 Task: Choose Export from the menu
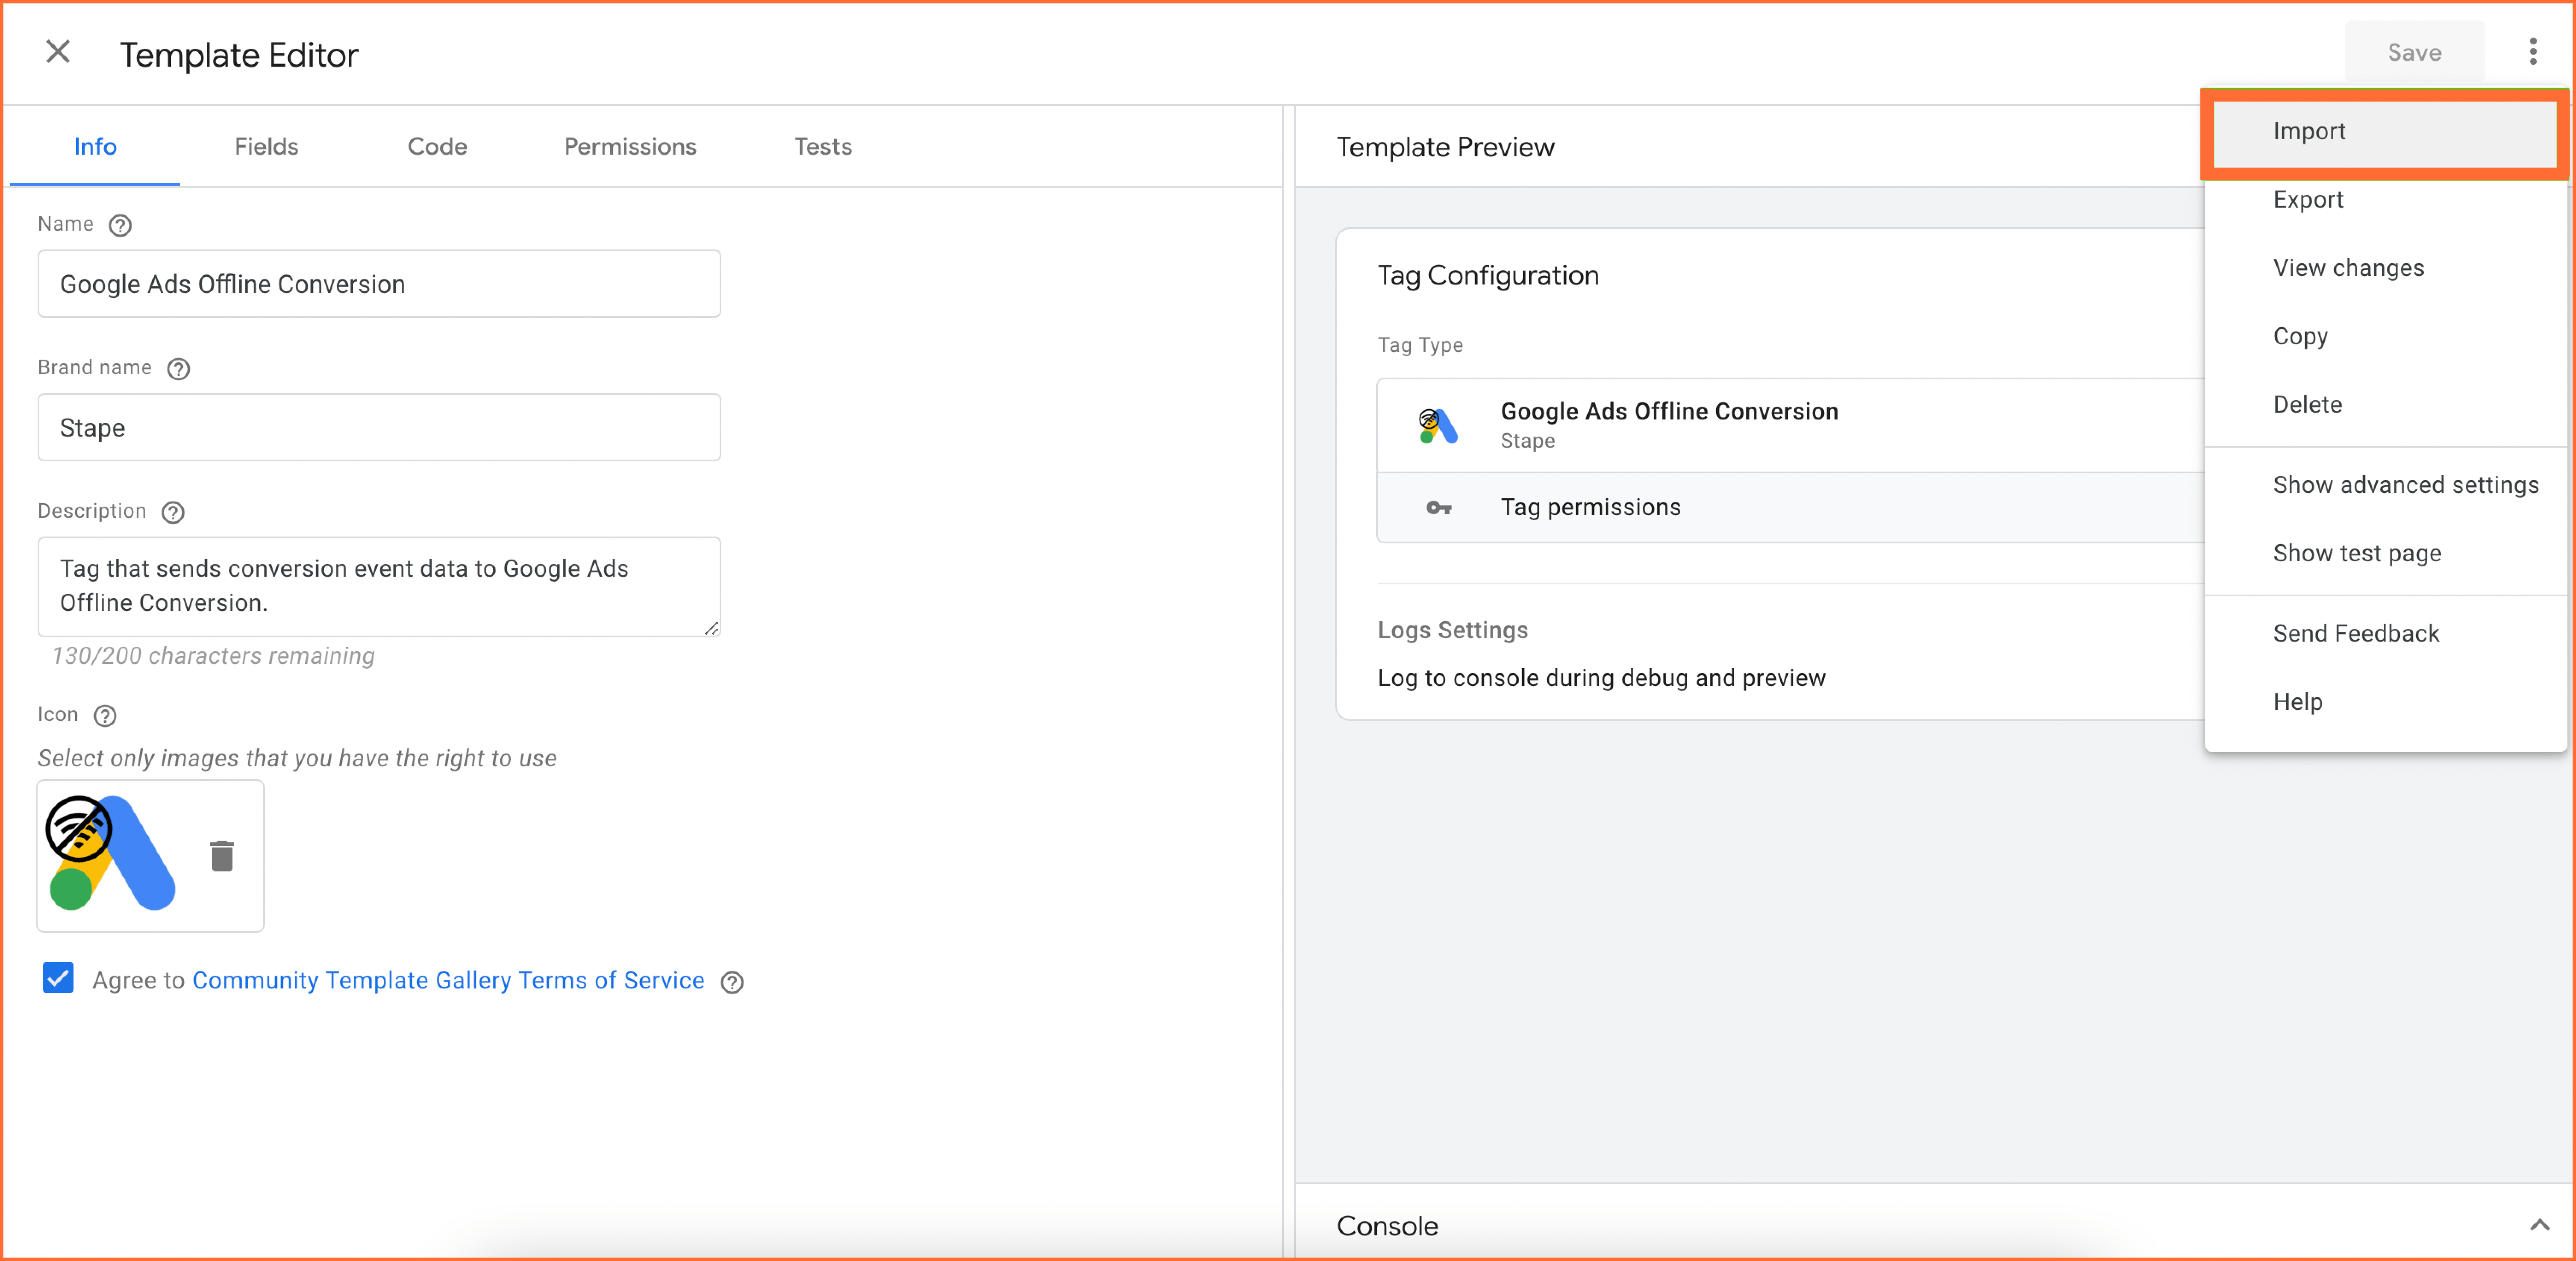(2385, 200)
